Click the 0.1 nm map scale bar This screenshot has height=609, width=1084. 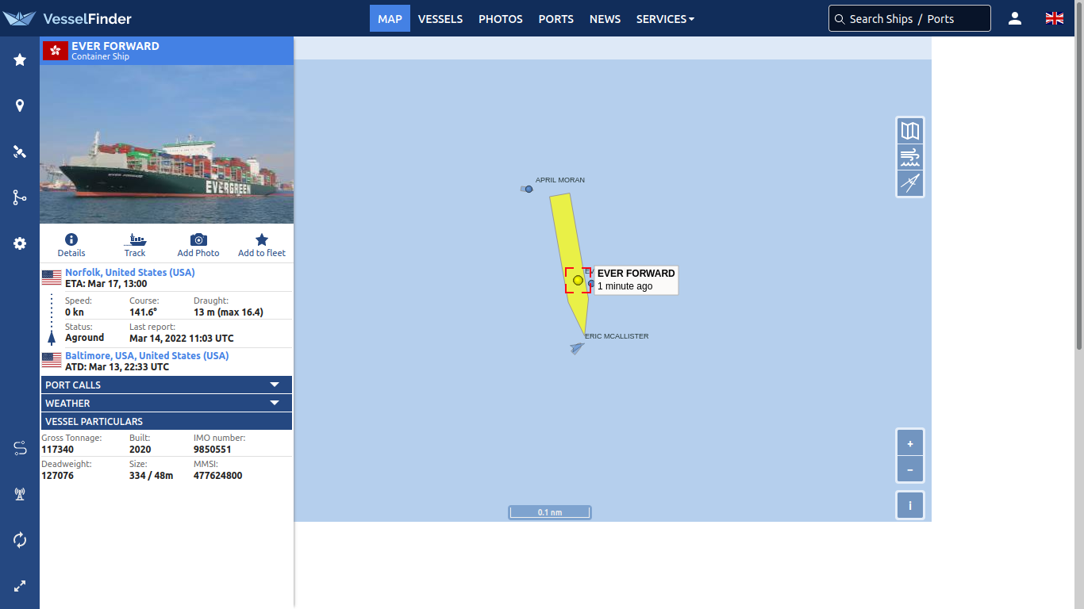550,512
